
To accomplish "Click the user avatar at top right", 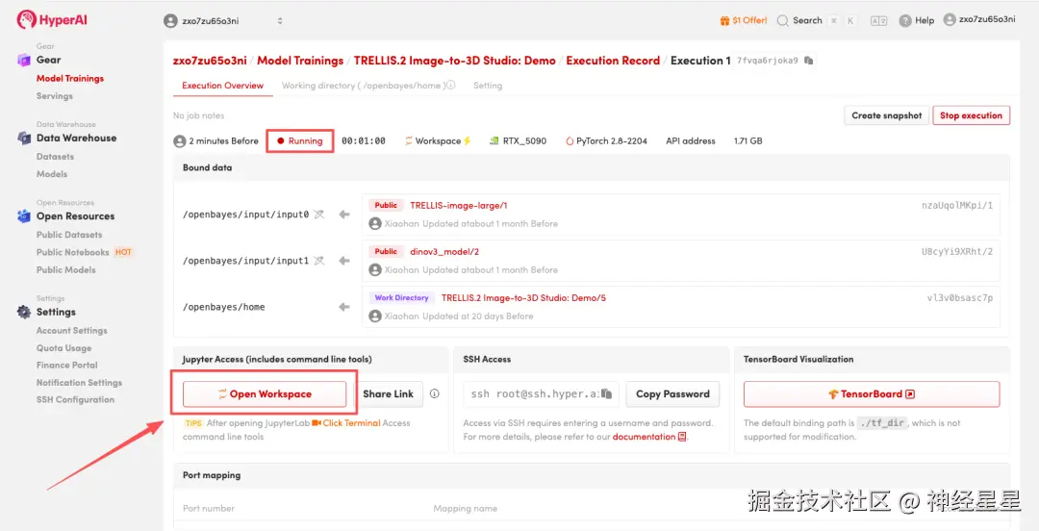I will click(950, 20).
